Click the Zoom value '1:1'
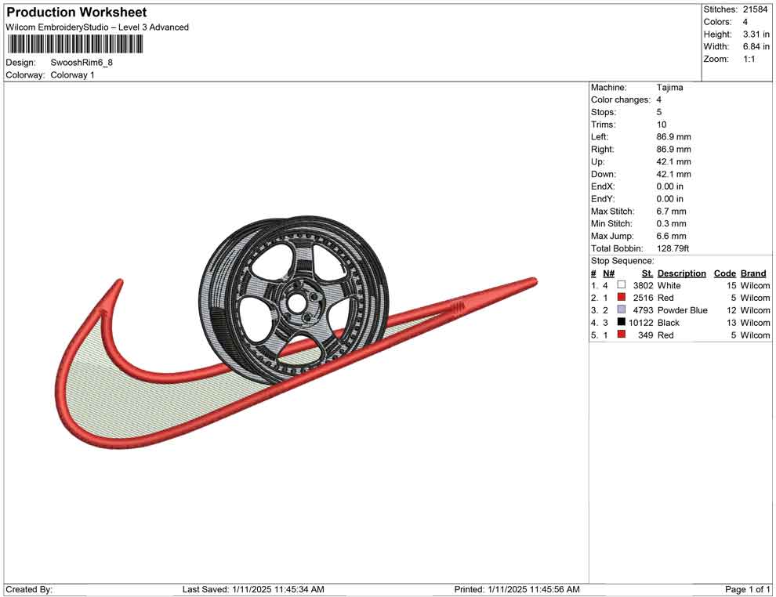Viewport: 776px width, 597px height. click(x=749, y=59)
